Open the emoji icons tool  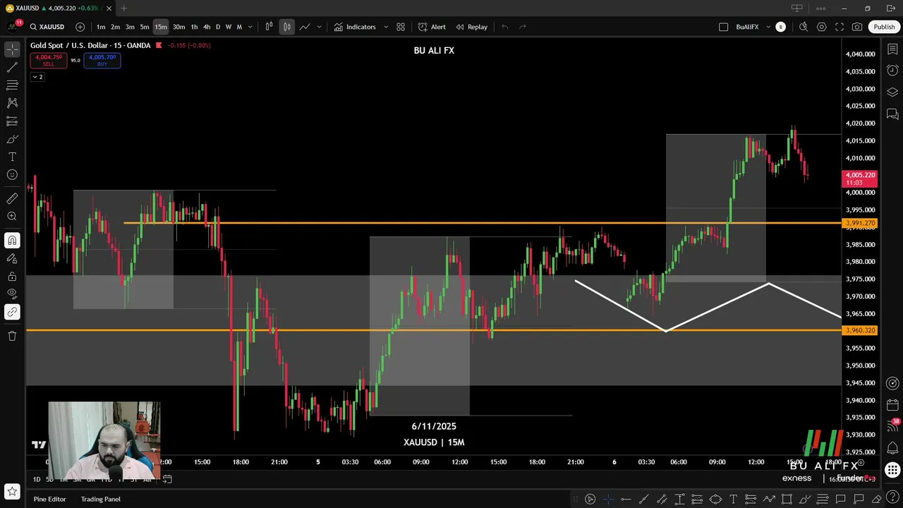click(12, 175)
